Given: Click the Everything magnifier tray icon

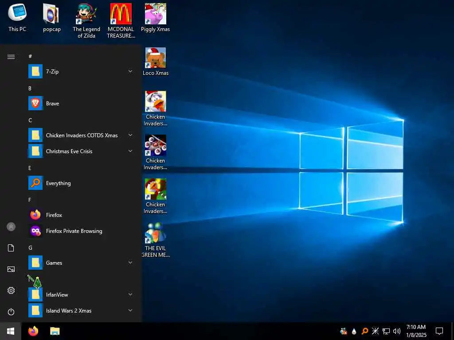Looking at the screenshot, I should pyautogui.click(x=364, y=331).
